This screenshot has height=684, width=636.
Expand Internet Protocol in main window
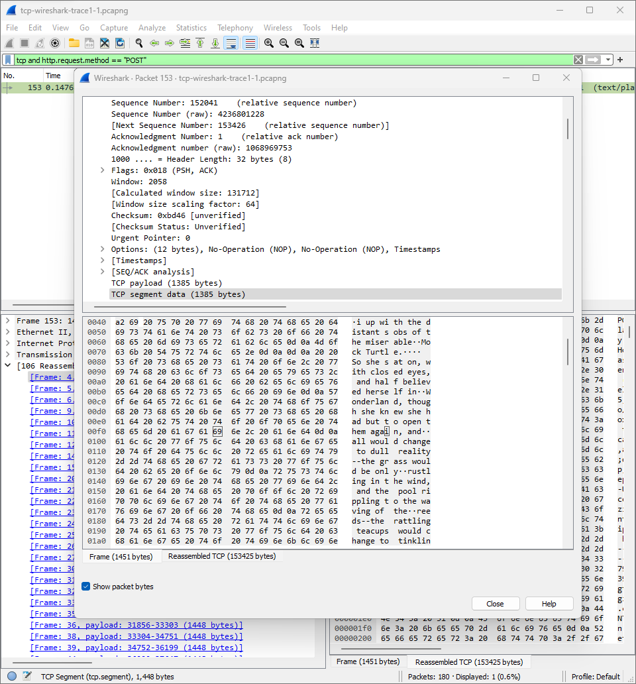(8, 343)
